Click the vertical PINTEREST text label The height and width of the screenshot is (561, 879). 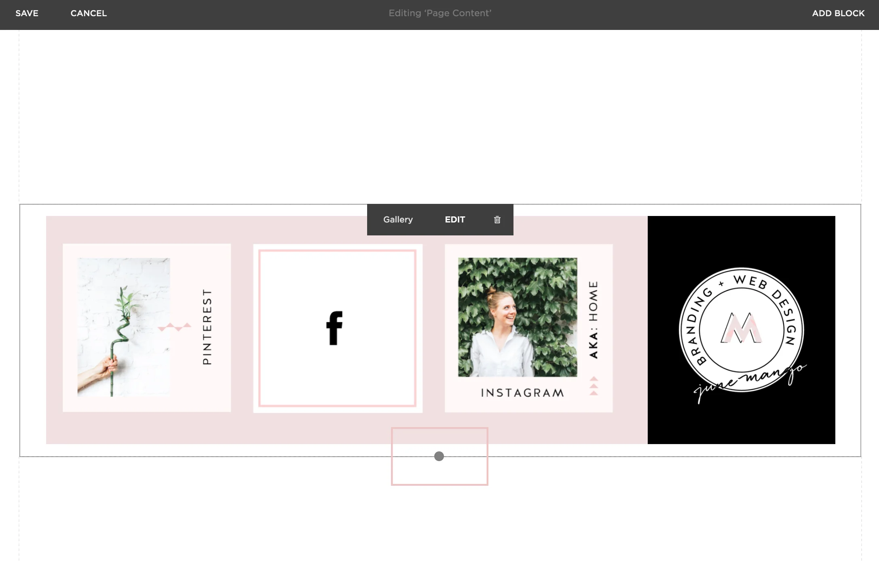click(x=207, y=328)
